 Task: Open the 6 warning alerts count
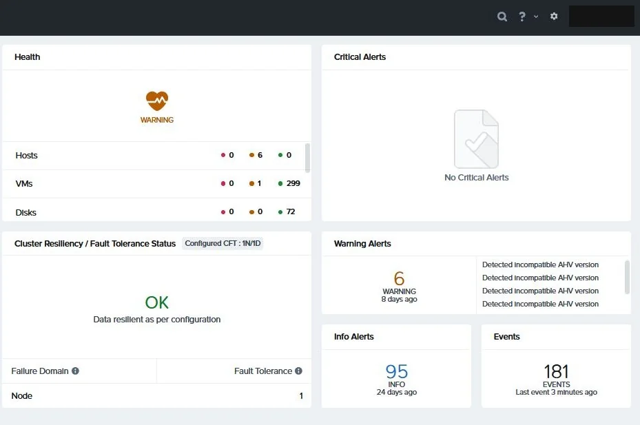399,278
